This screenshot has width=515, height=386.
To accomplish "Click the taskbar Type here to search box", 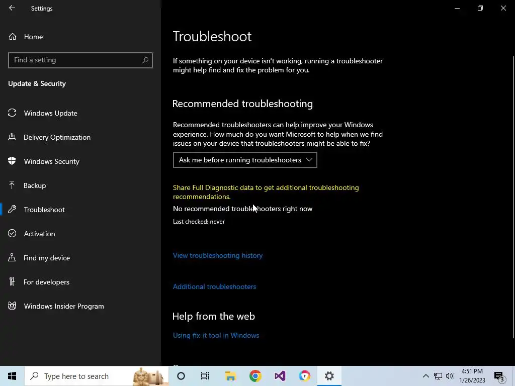I will coord(97,376).
